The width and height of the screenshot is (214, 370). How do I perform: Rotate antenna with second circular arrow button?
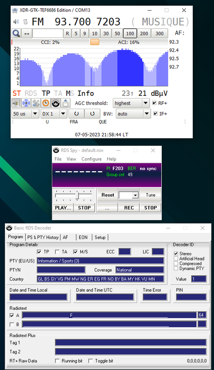[x=92, y=114]
